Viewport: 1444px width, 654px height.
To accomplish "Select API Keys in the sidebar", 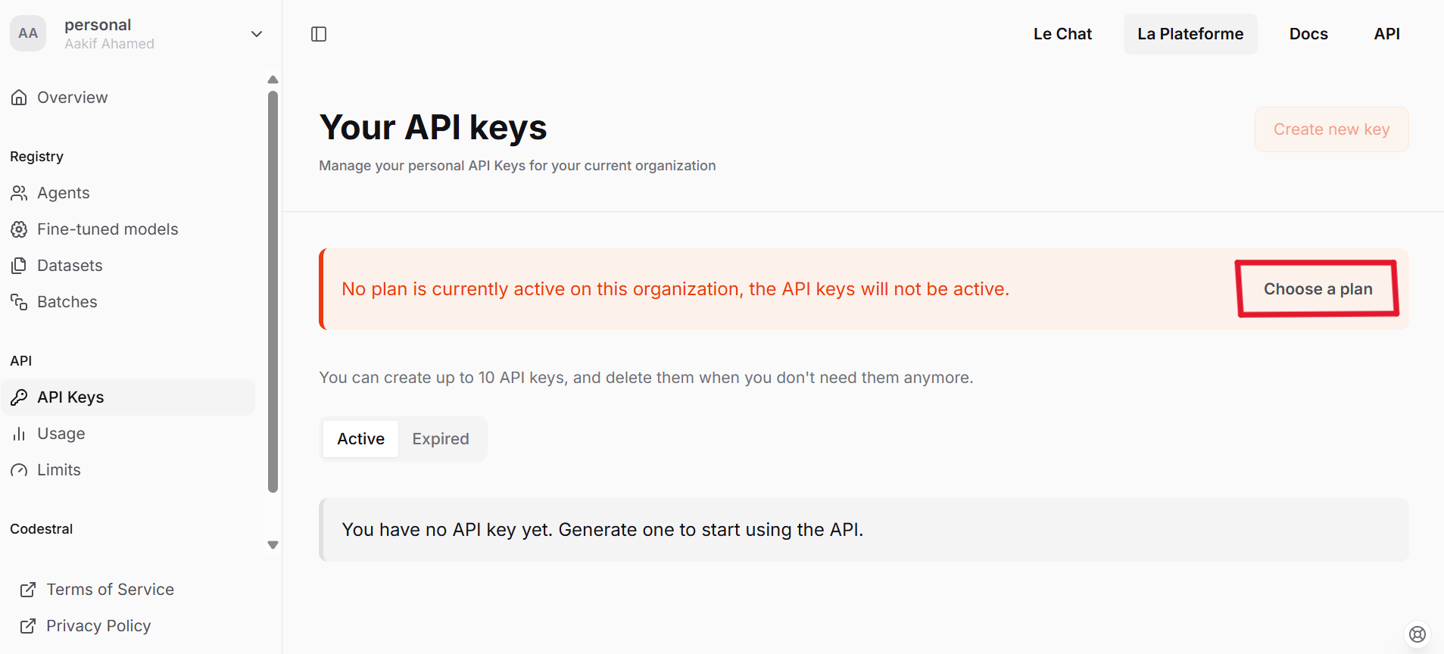I will pyautogui.click(x=129, y=397).
